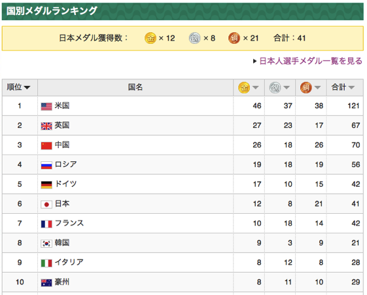Click the bronze medal icon in Japan summary bar
367x295 pixels.
point(234,38)
